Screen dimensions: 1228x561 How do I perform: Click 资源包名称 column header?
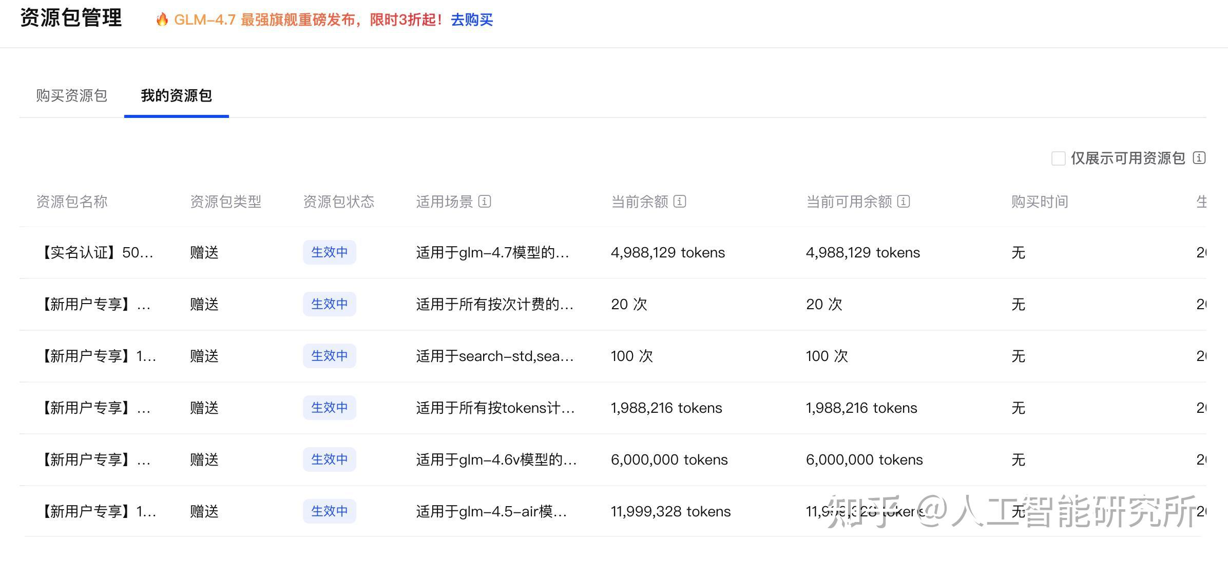point(72,202)
